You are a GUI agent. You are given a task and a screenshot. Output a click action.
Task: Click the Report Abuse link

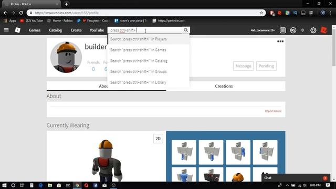coord(273,111)
